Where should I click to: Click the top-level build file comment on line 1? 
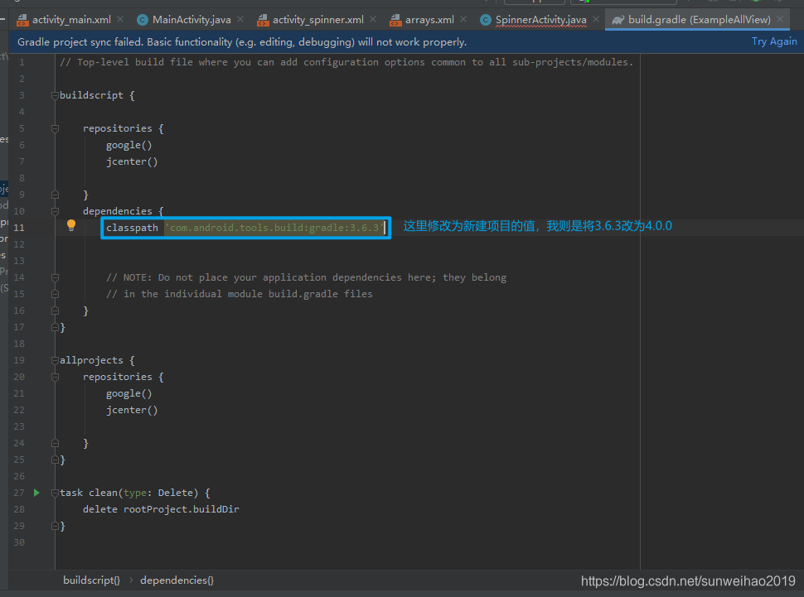[x=346, y=62]
